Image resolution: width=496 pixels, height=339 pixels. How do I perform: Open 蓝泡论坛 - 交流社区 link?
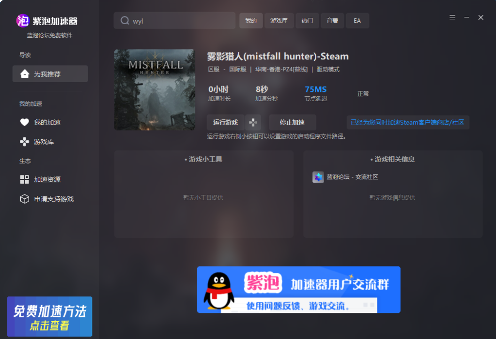353,177
